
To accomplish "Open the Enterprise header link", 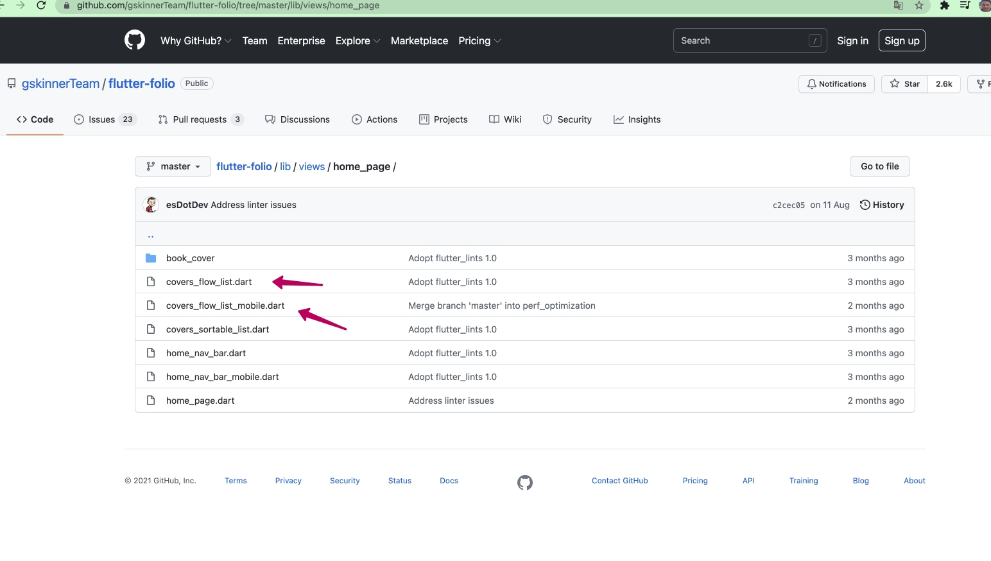I will (x=302, y=40).
